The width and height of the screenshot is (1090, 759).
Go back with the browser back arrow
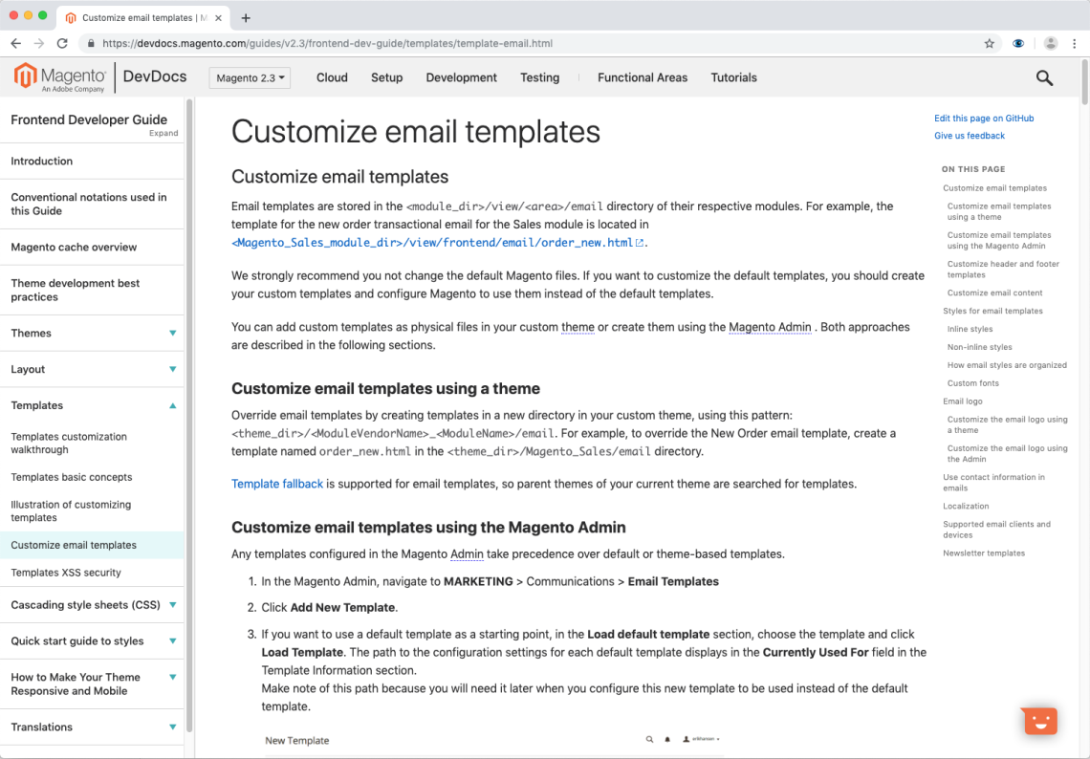[16, 43]
